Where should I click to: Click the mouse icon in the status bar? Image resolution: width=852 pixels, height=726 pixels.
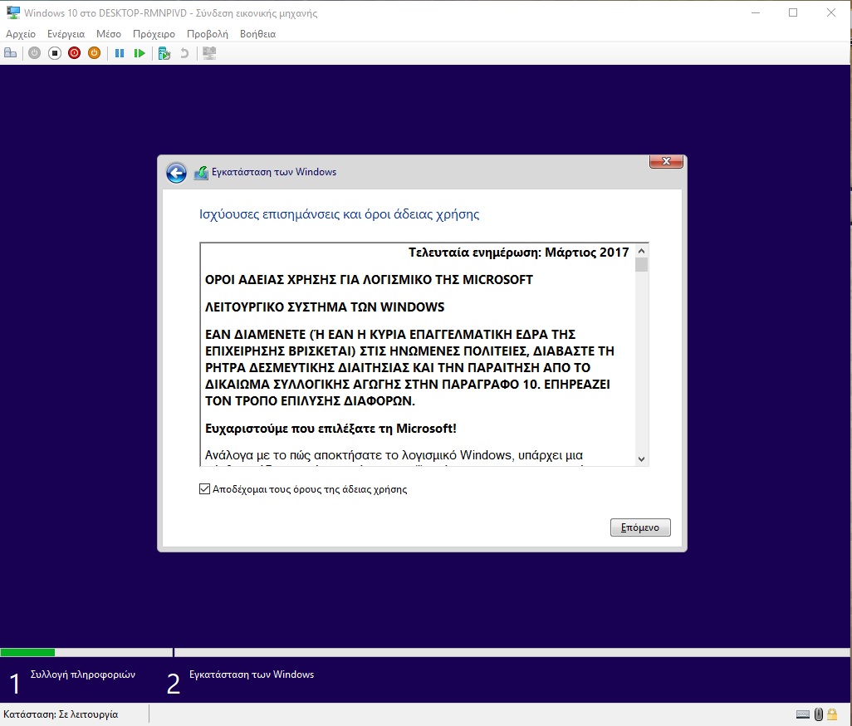tap(818, 714)
